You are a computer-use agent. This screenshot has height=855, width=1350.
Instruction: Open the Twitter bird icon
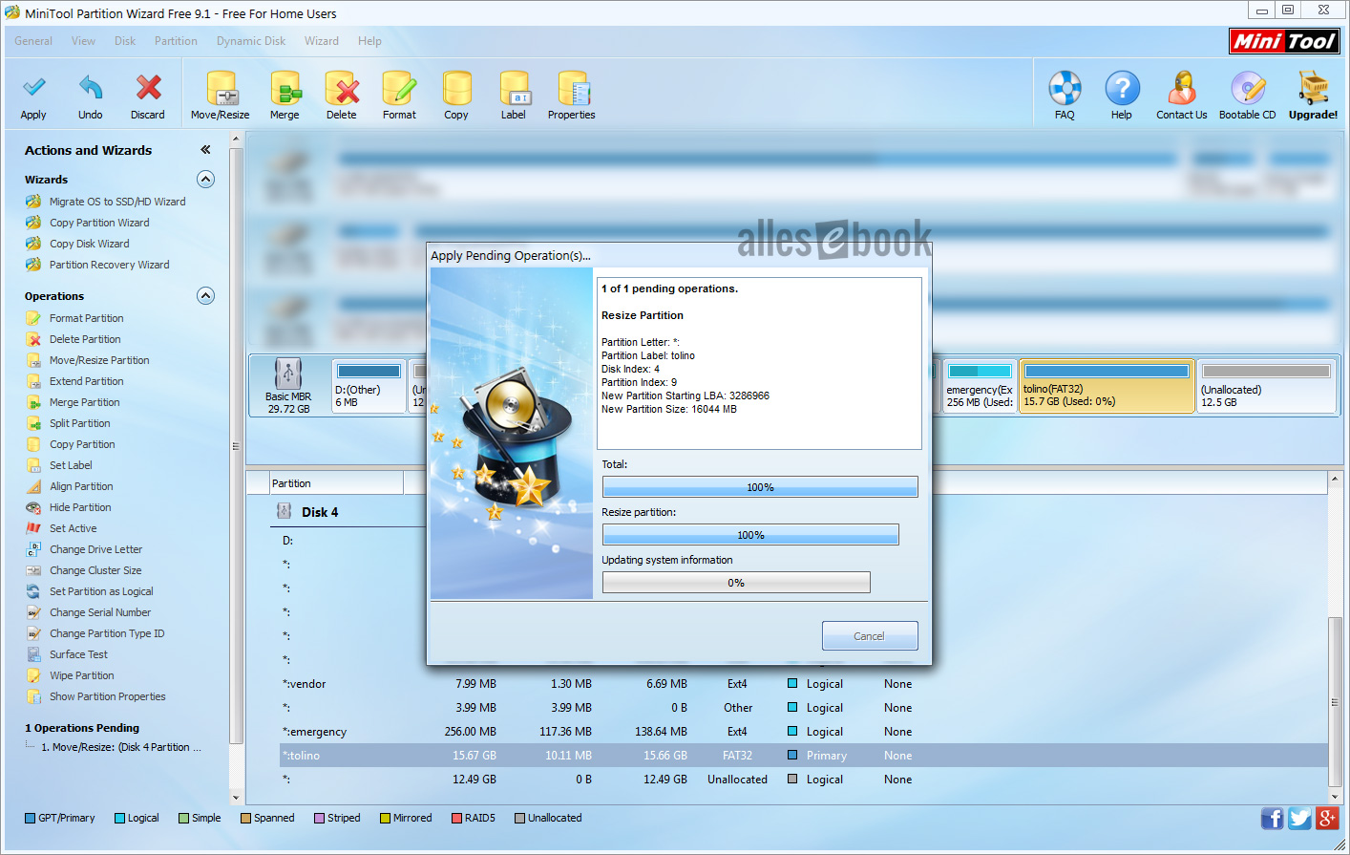pos(1299,818)
